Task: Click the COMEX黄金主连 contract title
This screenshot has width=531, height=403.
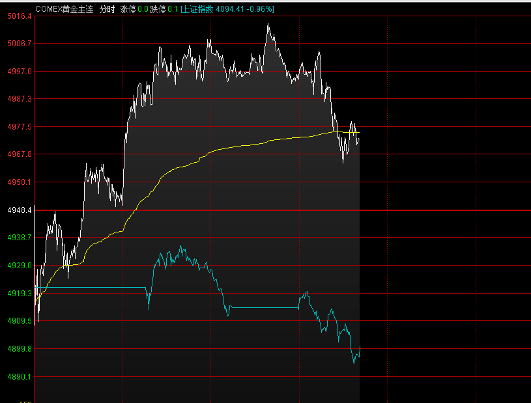Action: pos(64,9)
